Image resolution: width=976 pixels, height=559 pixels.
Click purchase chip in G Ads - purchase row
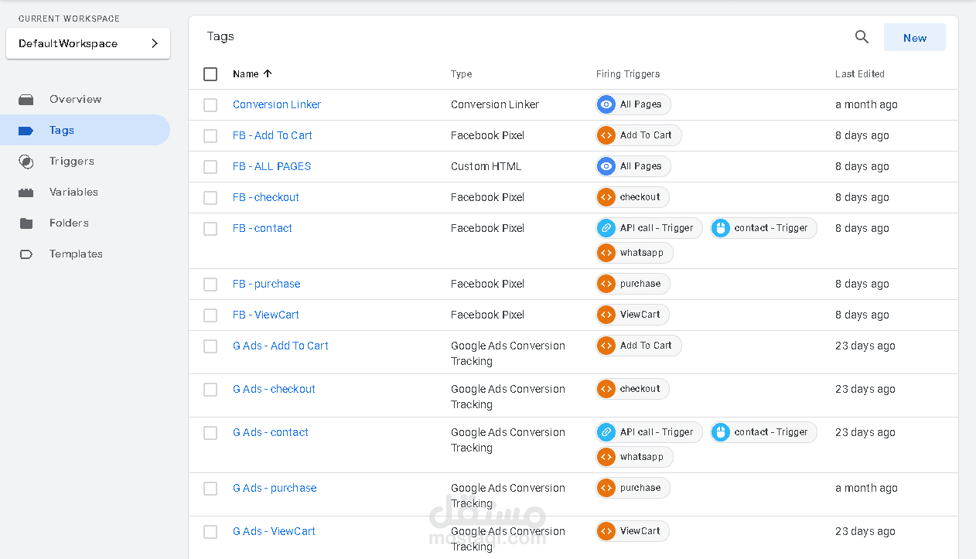[x=633, y=488]
